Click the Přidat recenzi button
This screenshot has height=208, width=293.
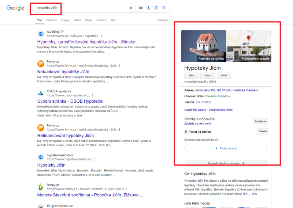click(x=226, y=148)
